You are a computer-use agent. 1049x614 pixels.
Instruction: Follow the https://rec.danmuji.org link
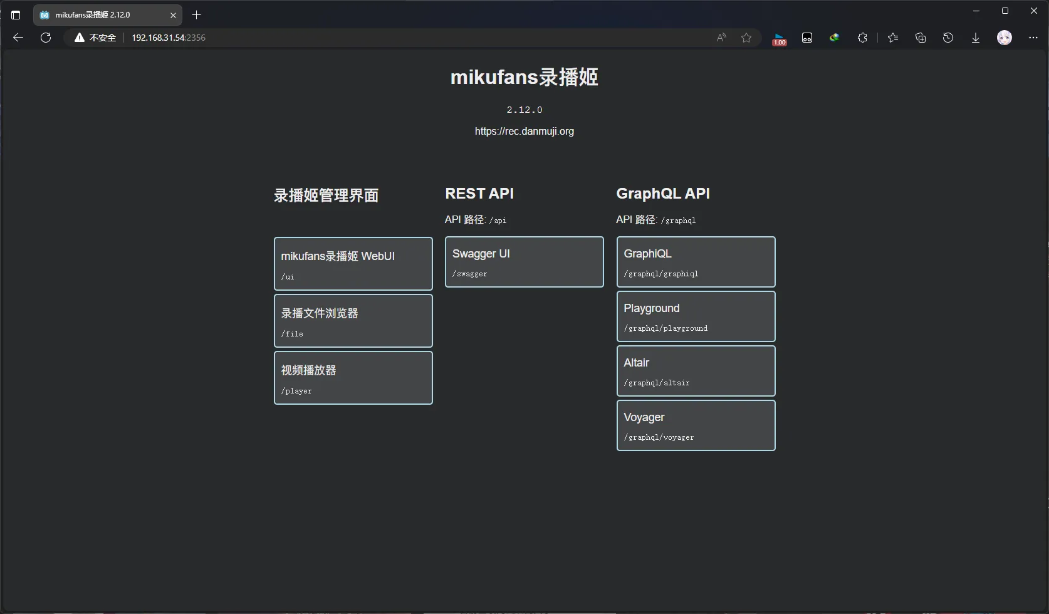pyautogui.click(x=524, y=132)
